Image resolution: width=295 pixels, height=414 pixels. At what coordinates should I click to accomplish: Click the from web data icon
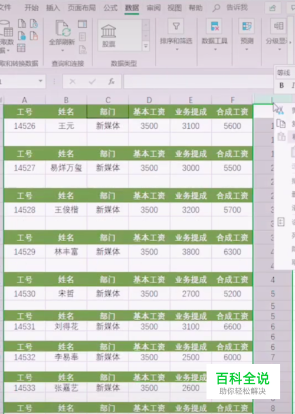(x=22, y=35)
